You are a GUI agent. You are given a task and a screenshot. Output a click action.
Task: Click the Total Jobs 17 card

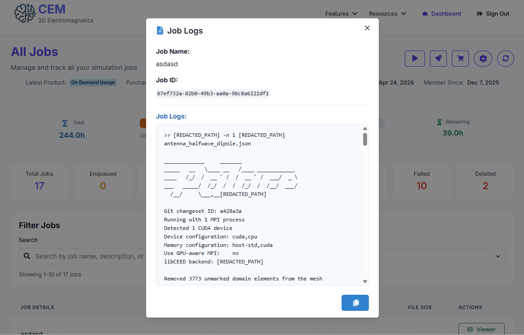click(x=39, y=181)
